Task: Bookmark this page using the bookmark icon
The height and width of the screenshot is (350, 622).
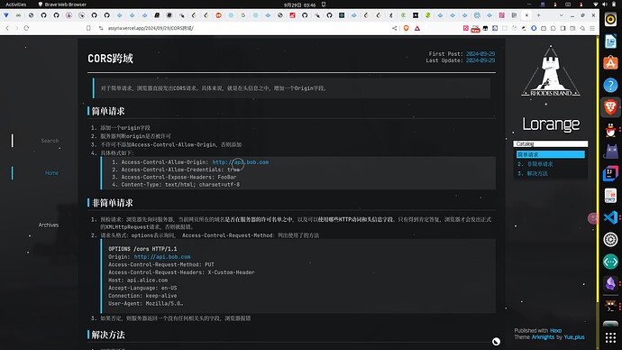Action: pos(88,28)
